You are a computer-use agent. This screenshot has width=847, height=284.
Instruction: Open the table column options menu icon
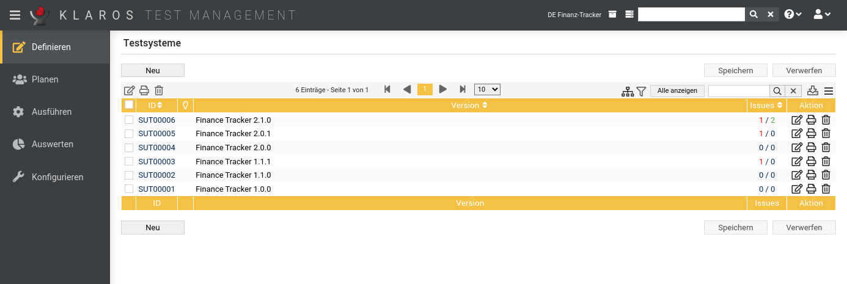[x=829, y=91]
